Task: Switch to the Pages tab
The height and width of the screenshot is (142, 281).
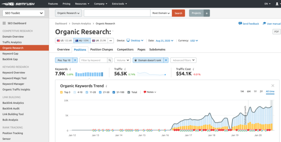Action: point(141,50)
